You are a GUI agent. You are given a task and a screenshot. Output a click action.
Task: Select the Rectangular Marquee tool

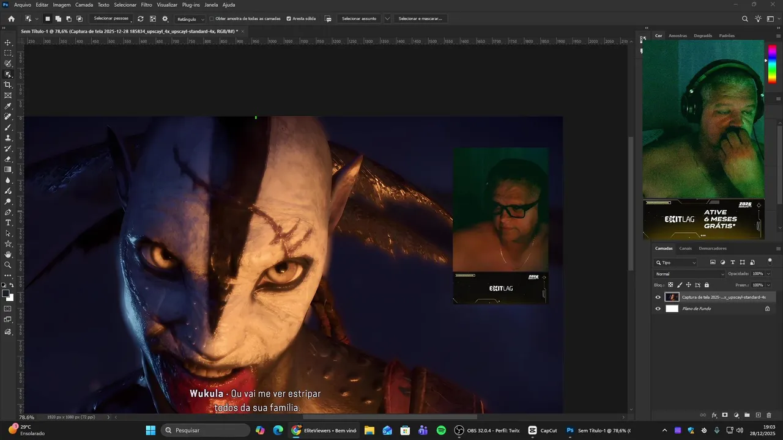click(8, 53)
